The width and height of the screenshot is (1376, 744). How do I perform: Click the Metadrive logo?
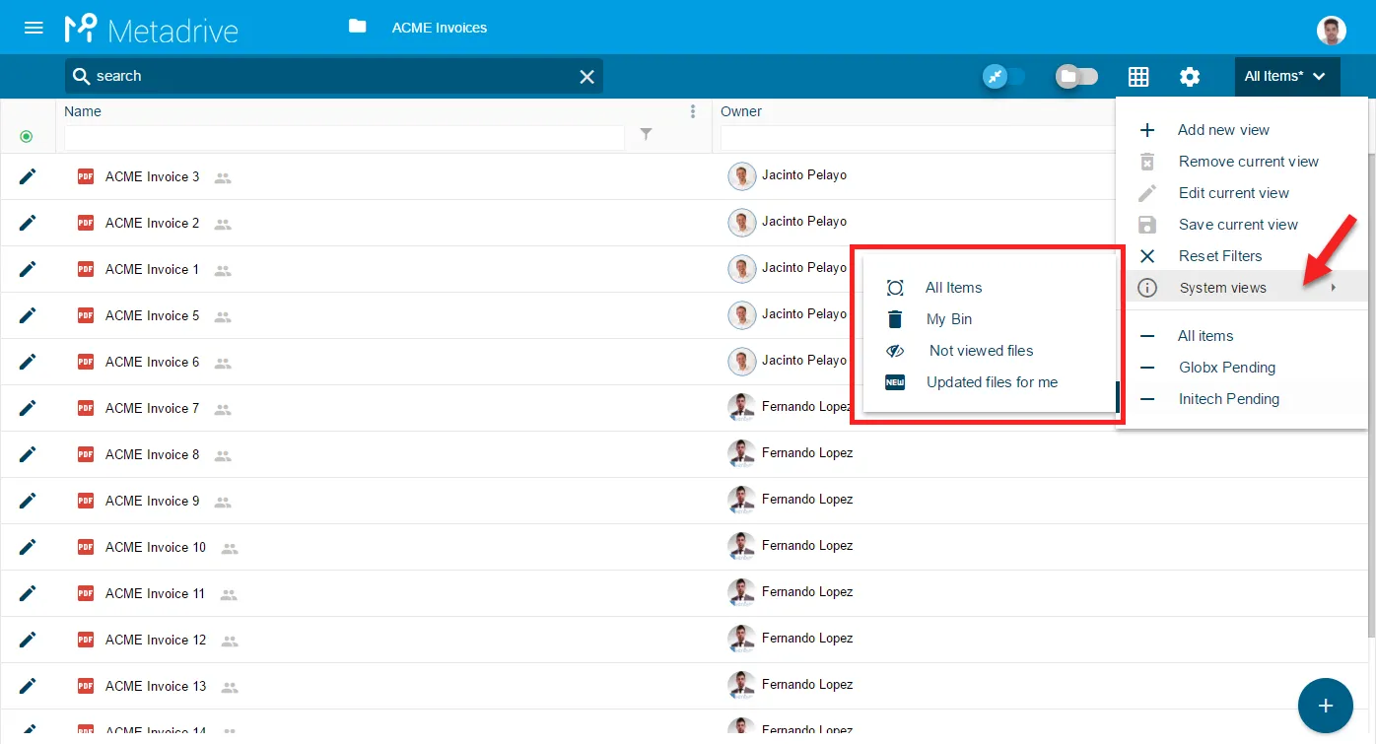pos(151,29)
